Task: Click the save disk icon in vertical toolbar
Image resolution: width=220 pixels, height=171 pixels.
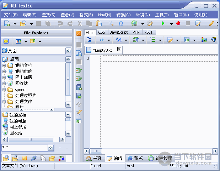Action: coord(79,53)
